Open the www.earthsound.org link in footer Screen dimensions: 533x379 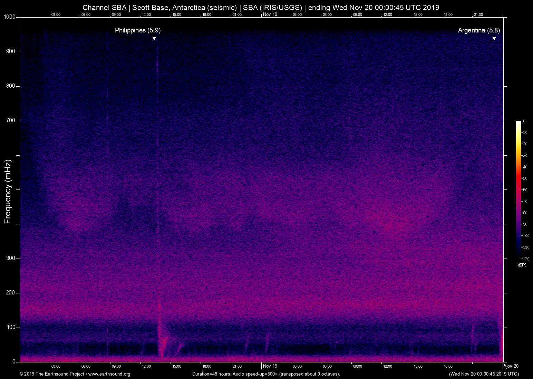click(x=109, y=374)
